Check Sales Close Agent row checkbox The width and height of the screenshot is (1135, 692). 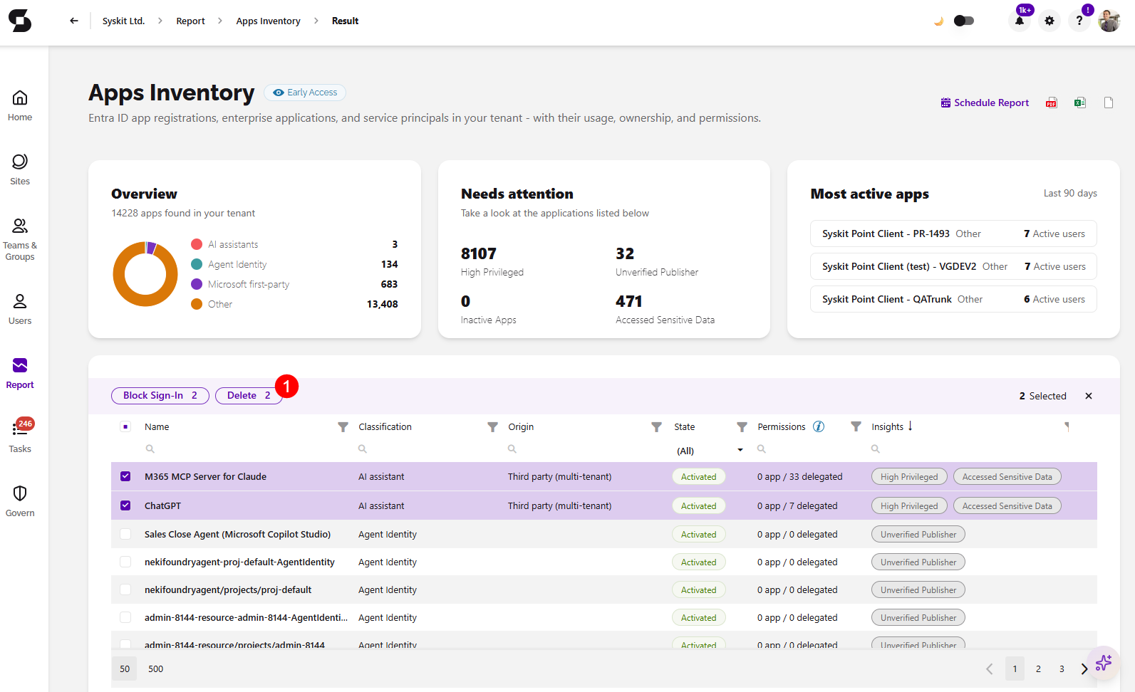click(125, 534)
